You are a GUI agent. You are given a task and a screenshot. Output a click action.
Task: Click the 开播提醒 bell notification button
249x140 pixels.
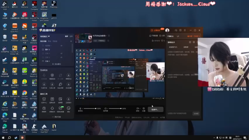point(153,36)
